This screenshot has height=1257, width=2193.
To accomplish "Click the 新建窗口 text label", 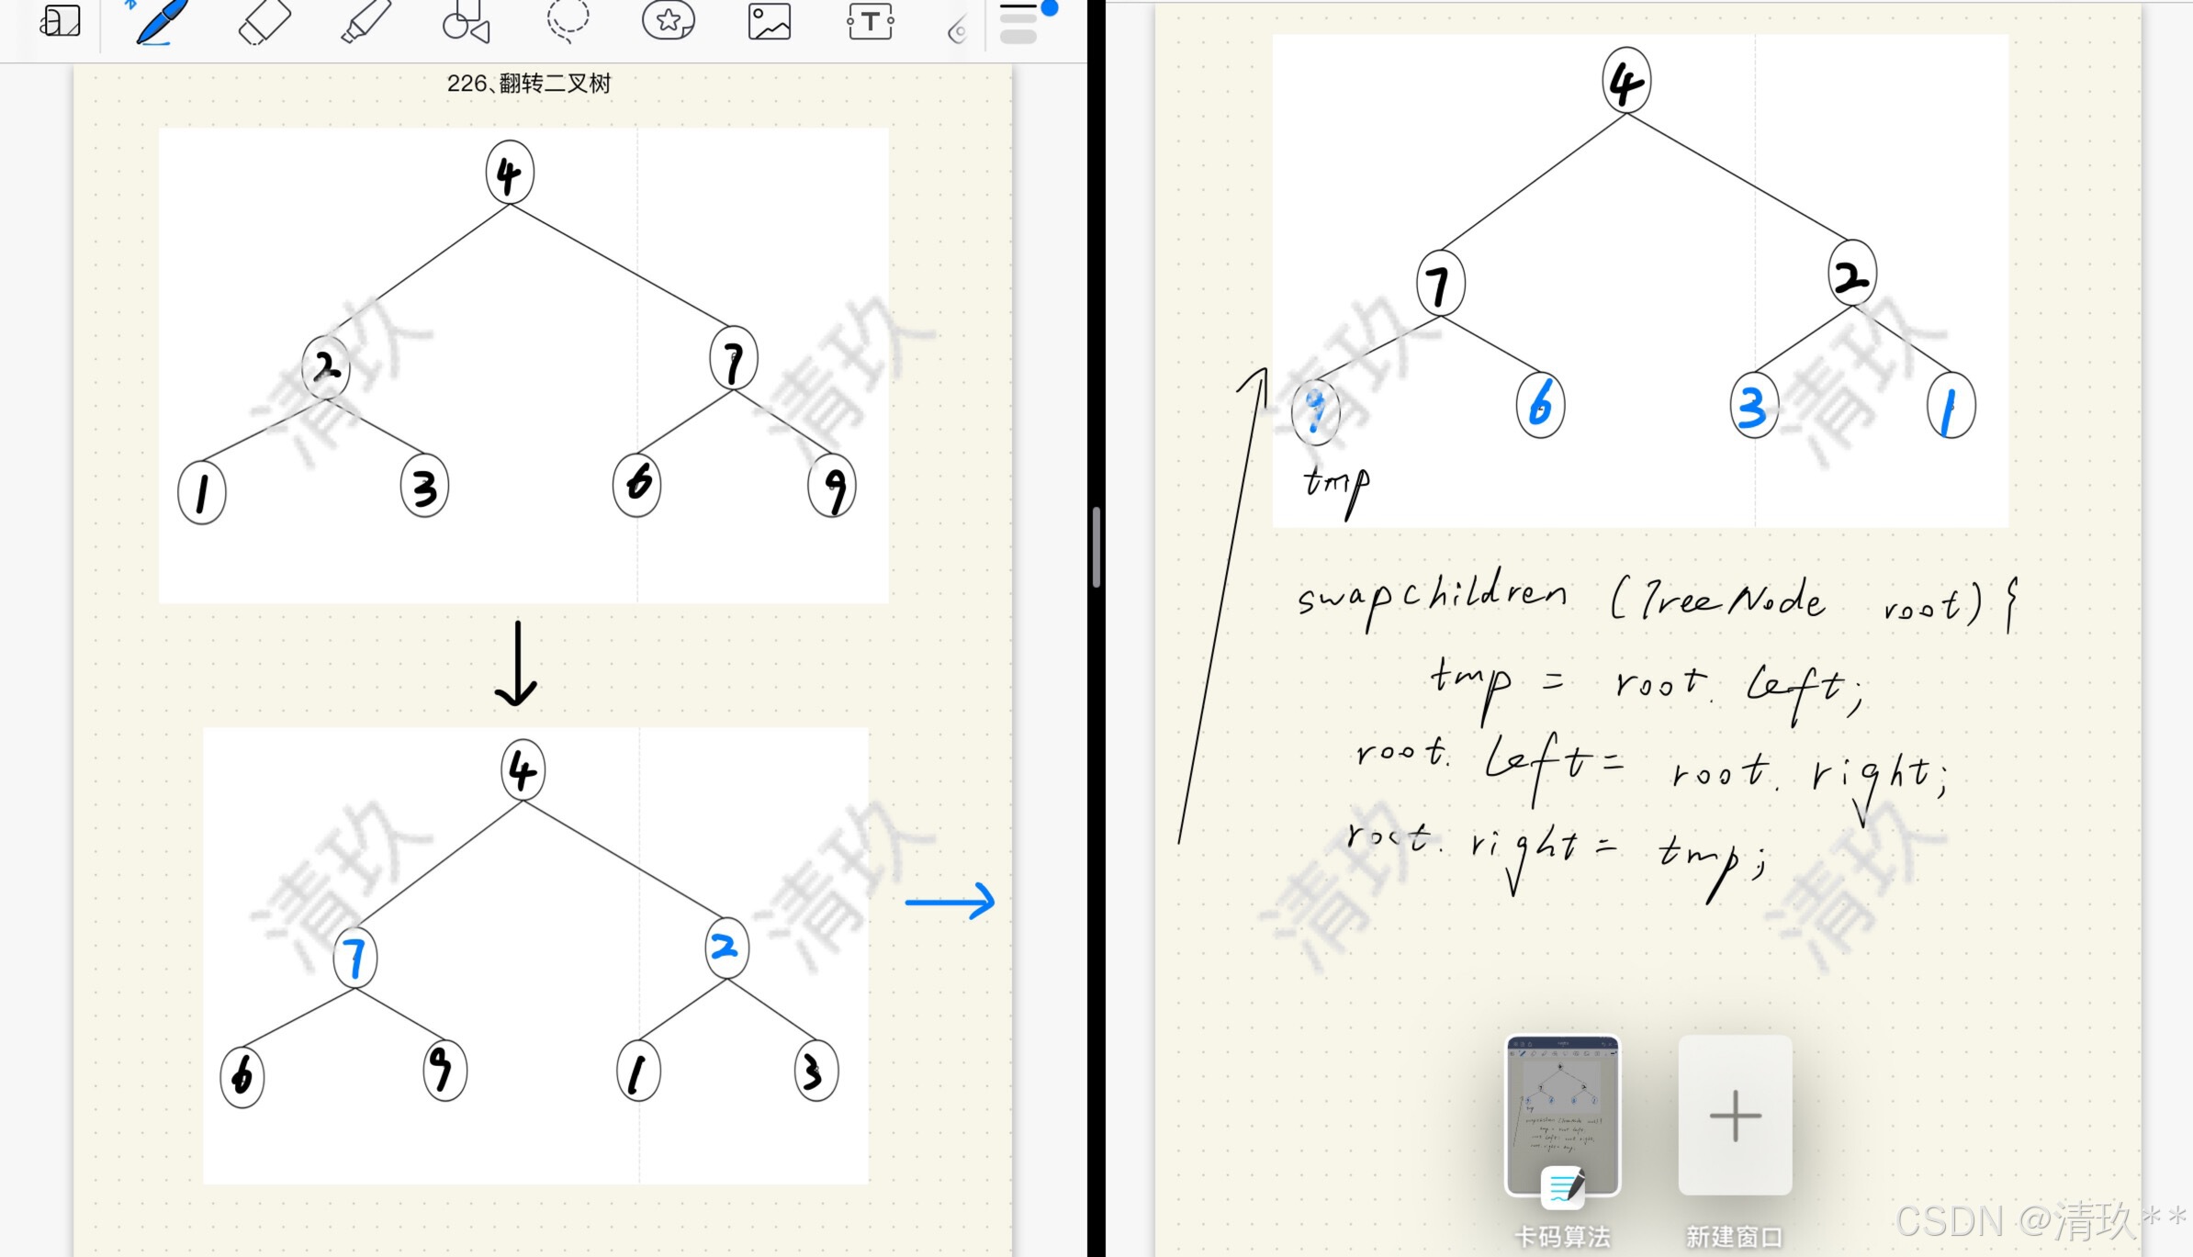I will (1735, 1237).
